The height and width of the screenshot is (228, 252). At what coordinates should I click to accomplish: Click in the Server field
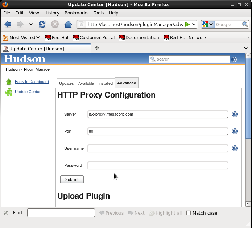158,114
